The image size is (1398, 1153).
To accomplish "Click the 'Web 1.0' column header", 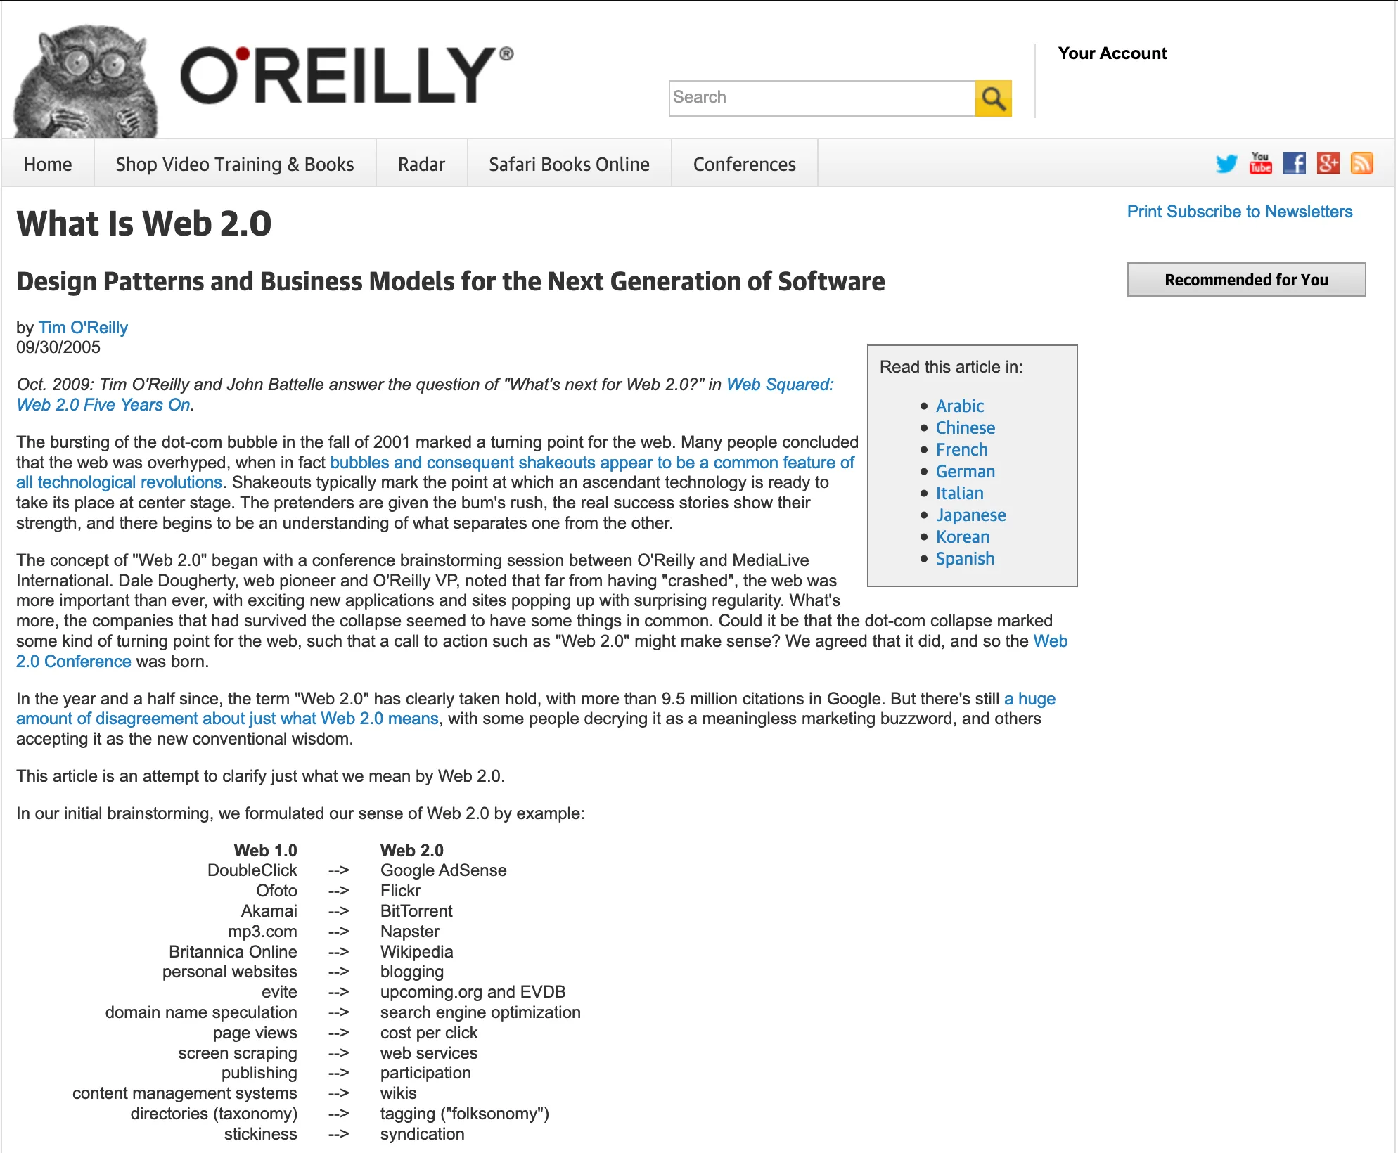I will click(265, 851).
